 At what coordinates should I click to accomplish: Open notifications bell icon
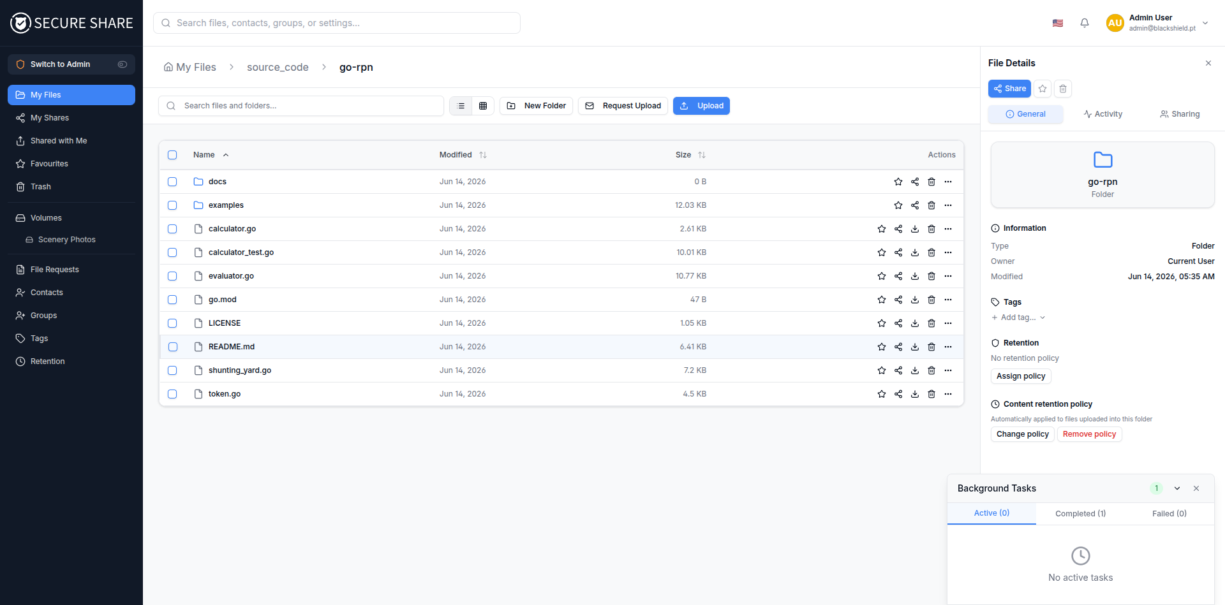[x=1085, y=23]
